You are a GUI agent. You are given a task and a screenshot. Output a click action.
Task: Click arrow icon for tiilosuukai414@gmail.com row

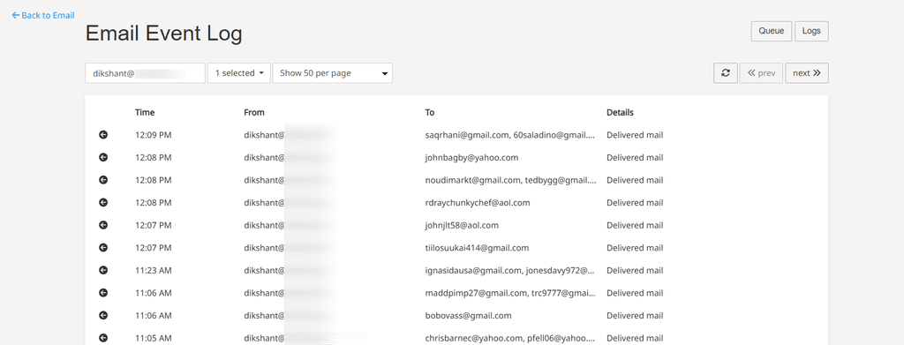tap(103, 248)
